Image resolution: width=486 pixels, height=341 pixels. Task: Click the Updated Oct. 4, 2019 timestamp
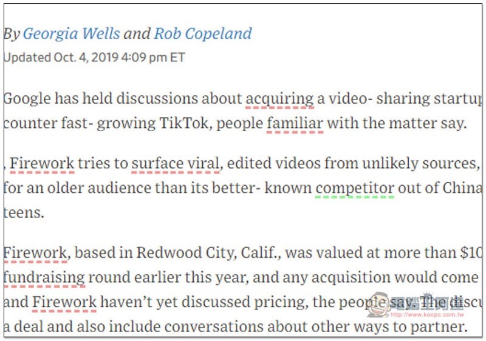94,58
